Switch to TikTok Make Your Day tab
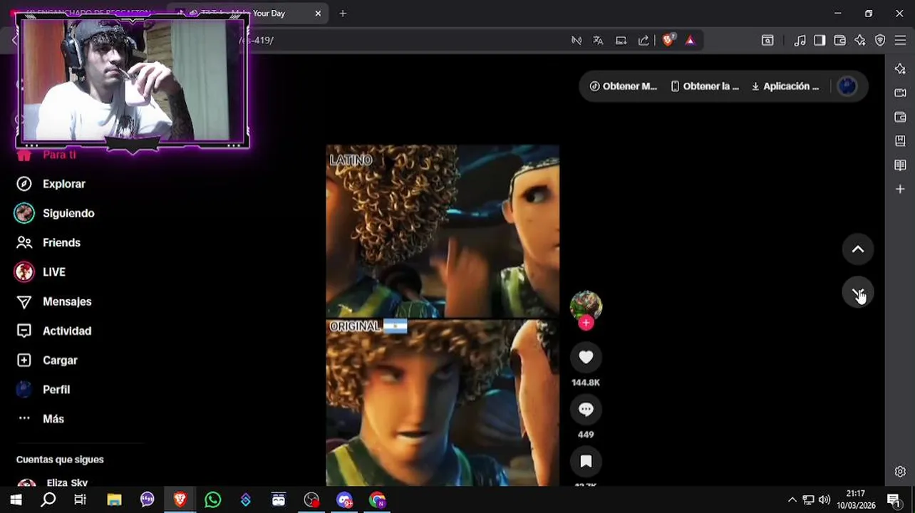Viewport: 915px width, 513px height. [248, 14]
